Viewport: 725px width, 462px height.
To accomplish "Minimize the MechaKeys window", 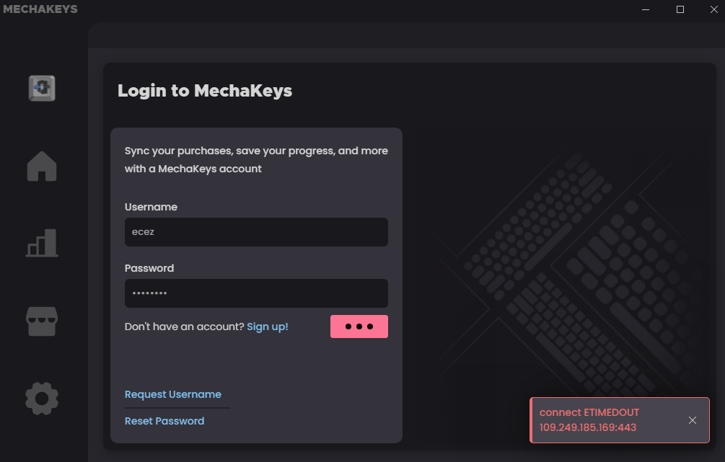I will (x=647, y=9).
